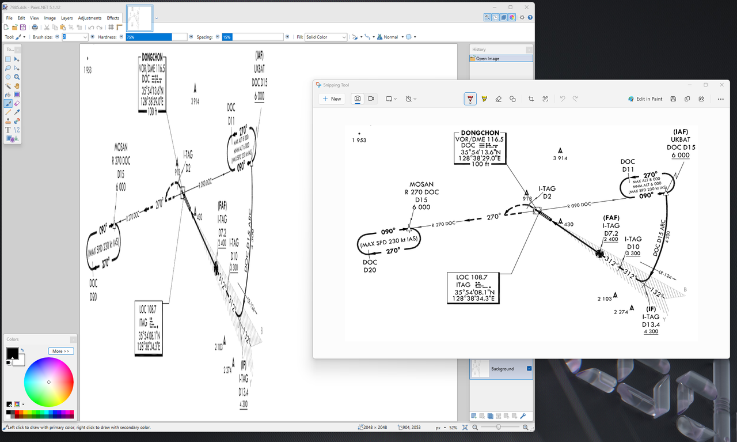Click the Snipping Tool Share button
Viewport: 737px width, 442px height.
701,99
